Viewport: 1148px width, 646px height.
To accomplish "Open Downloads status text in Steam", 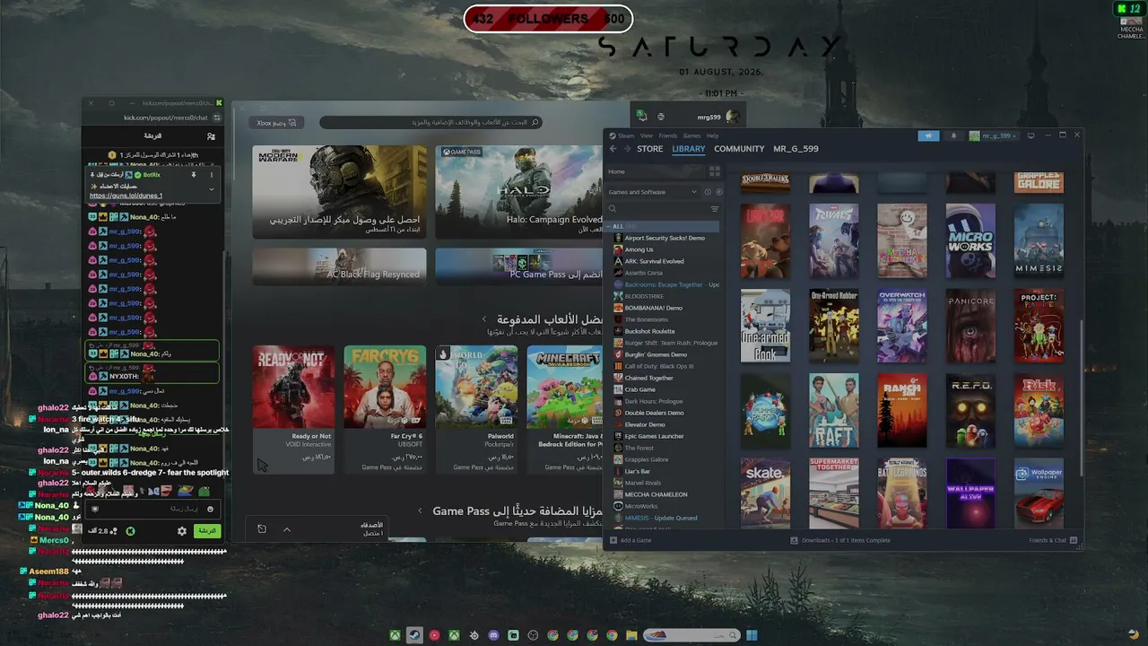I will (x=846, y=540).
